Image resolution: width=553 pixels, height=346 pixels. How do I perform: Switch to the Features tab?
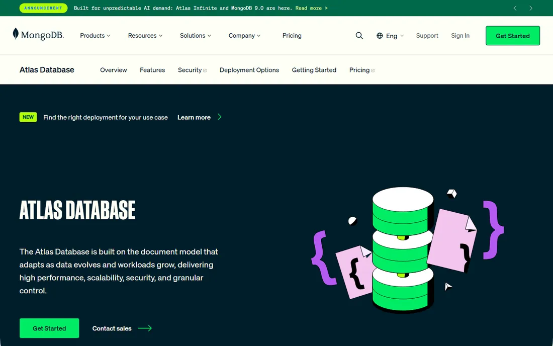point(152,70)
